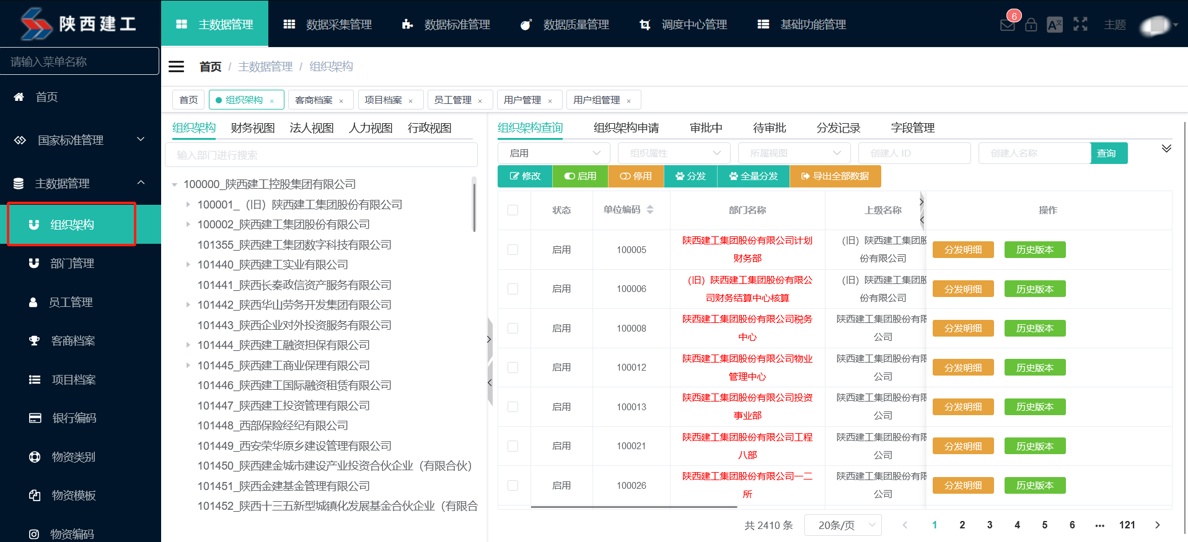Switch to the 财务视图 tab
Image resolution: width=1188 pixels, height=542 pixels.
[253, 128]
